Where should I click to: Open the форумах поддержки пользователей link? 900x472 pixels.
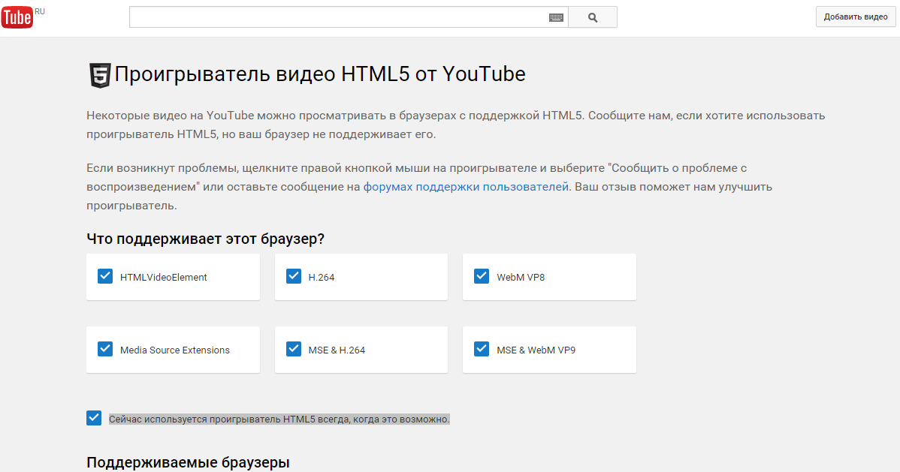tap(466, 187)
